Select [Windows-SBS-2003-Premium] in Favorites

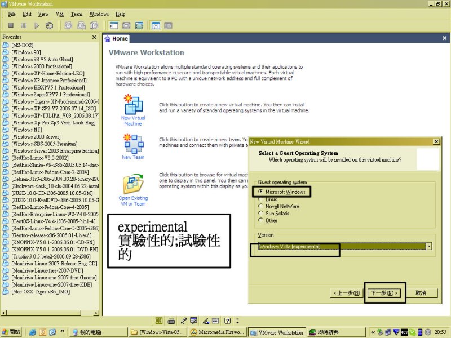(x=45, y=144)
